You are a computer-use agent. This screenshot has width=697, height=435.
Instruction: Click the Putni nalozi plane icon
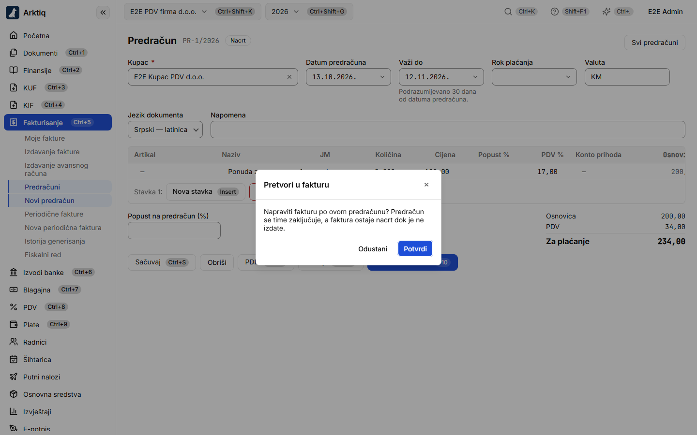point(14,377)
